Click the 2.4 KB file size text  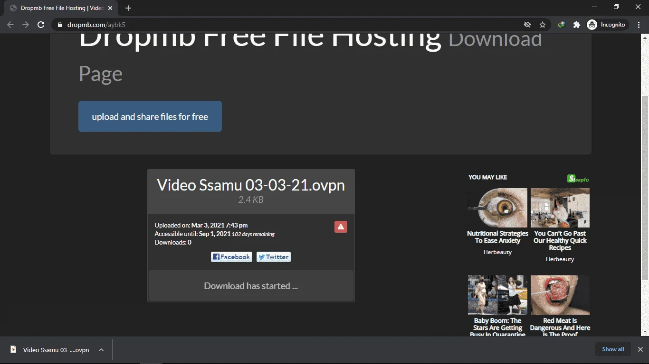[x=251, y=200]
